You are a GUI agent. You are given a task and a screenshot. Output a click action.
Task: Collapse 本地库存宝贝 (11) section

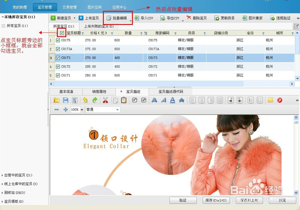coord(3,17)
